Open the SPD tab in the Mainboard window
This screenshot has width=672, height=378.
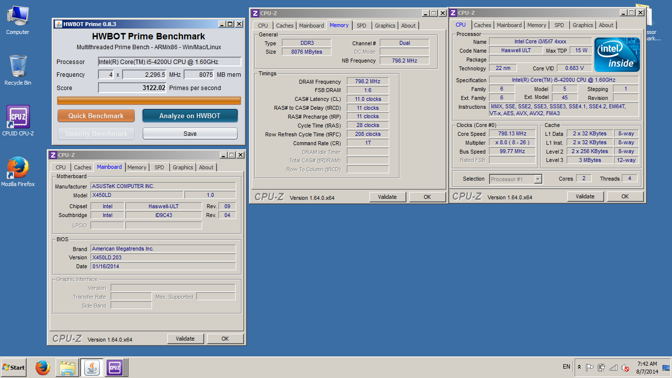(159, 167)
